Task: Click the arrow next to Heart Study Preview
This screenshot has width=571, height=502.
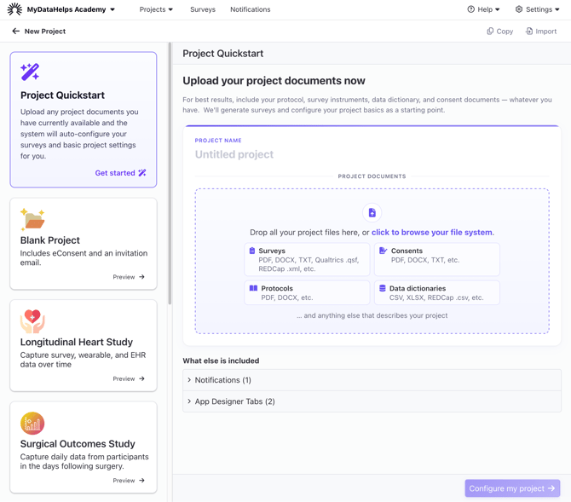Action: (x=141, y=378)
